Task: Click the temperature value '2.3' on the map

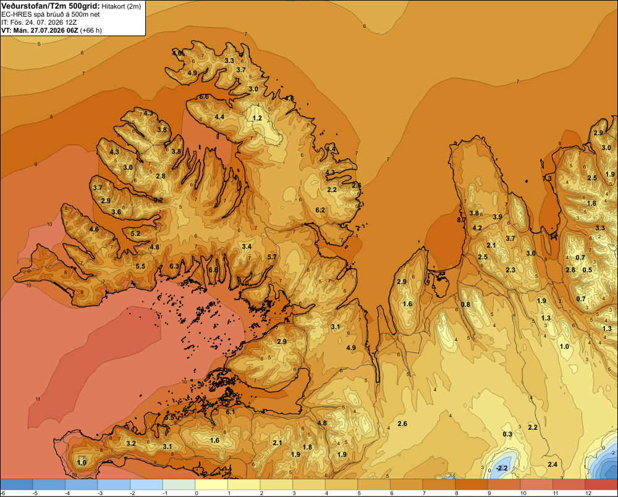Action: click(510, 270)
